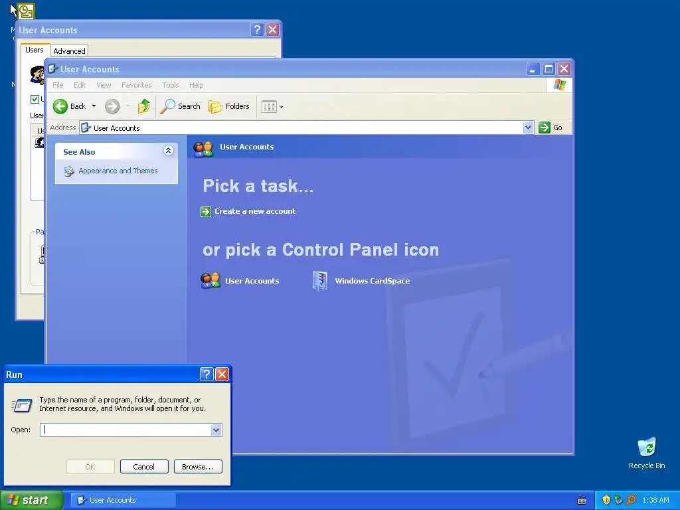Minimize the front User Accounts window
Screen dimensions: 680x510
pos(533,68)
